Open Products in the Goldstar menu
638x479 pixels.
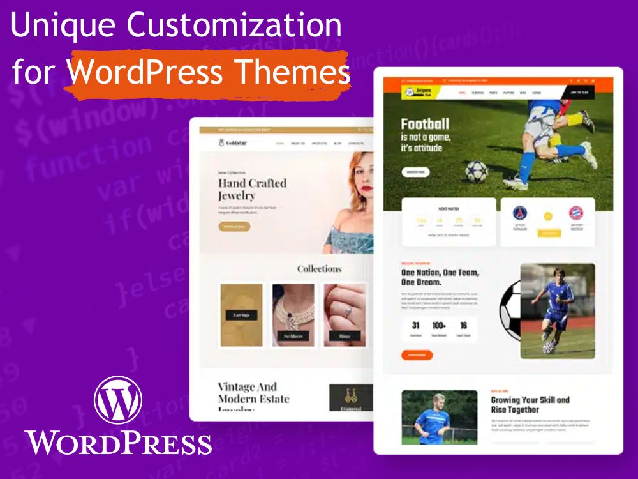pyautogui.click(x=319, y=143)
